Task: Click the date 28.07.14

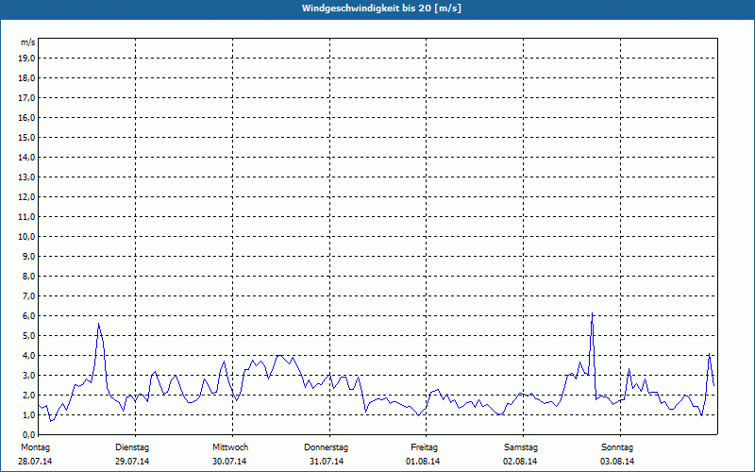Action: [x=35, y=462]
